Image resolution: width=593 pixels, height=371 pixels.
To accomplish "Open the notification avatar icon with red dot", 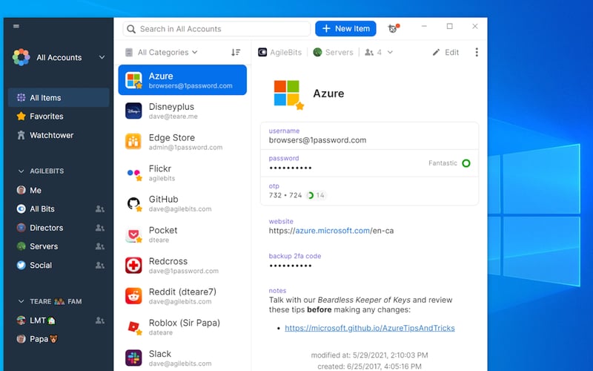I will [x=394, y=28].
